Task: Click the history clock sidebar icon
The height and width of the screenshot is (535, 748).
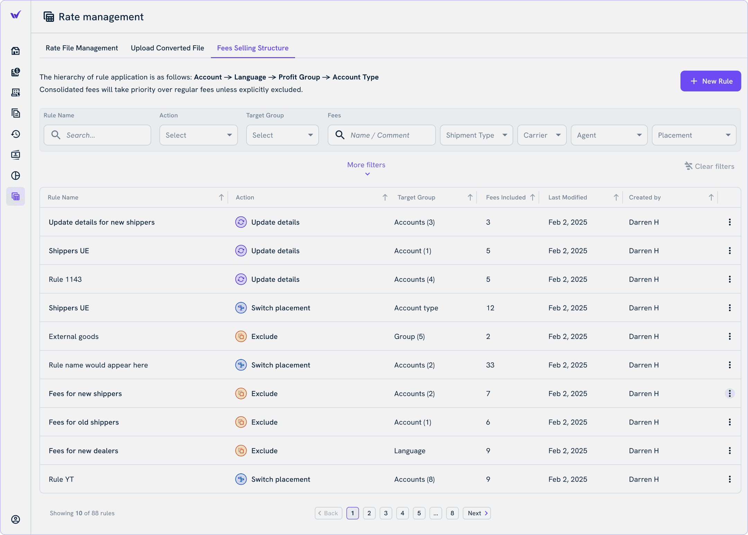Action: click(16, 134)
